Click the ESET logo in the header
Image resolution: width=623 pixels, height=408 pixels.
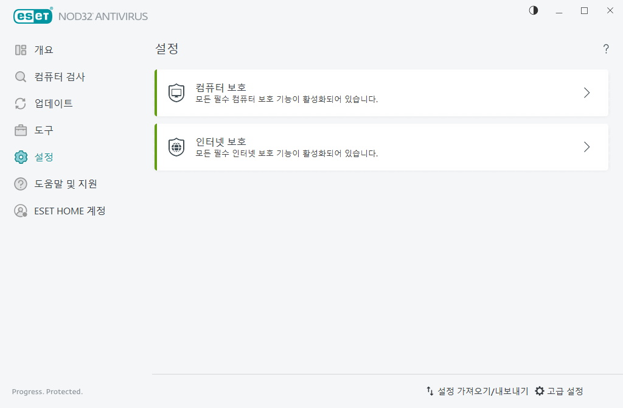[x=33, y=15]
